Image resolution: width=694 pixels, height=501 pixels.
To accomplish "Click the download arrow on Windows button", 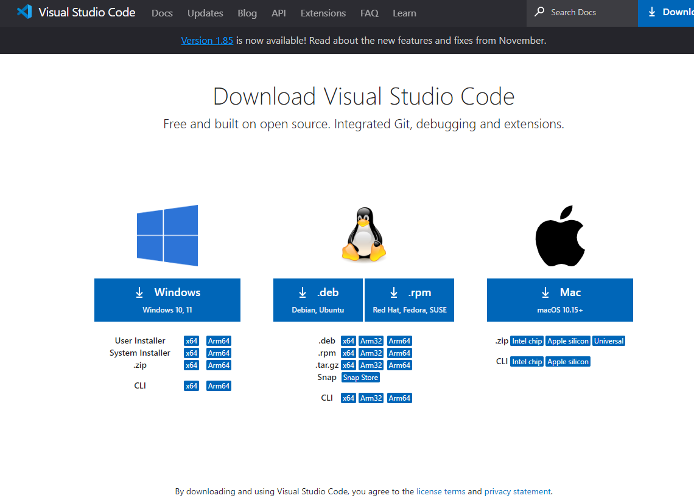I will [139, 293].
